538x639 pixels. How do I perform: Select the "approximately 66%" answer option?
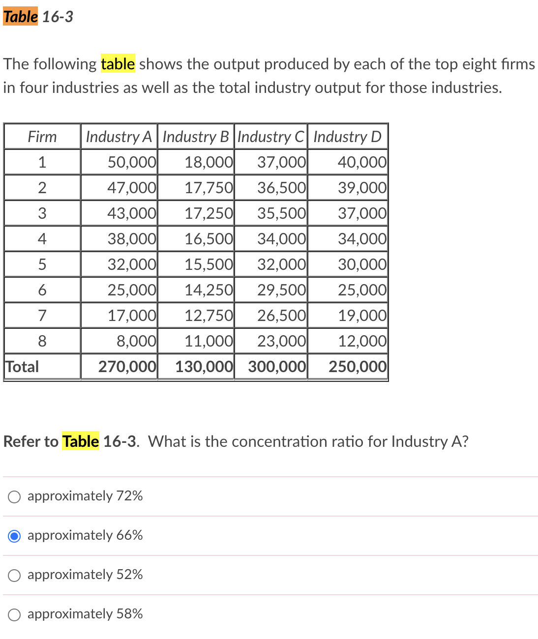[14, 536]
